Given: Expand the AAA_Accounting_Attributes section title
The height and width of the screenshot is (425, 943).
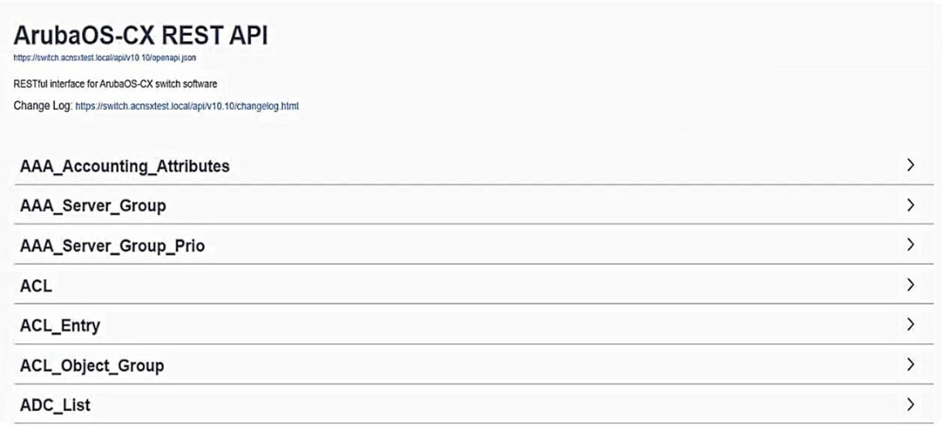Looking at the screenshot, I should 124,166.
